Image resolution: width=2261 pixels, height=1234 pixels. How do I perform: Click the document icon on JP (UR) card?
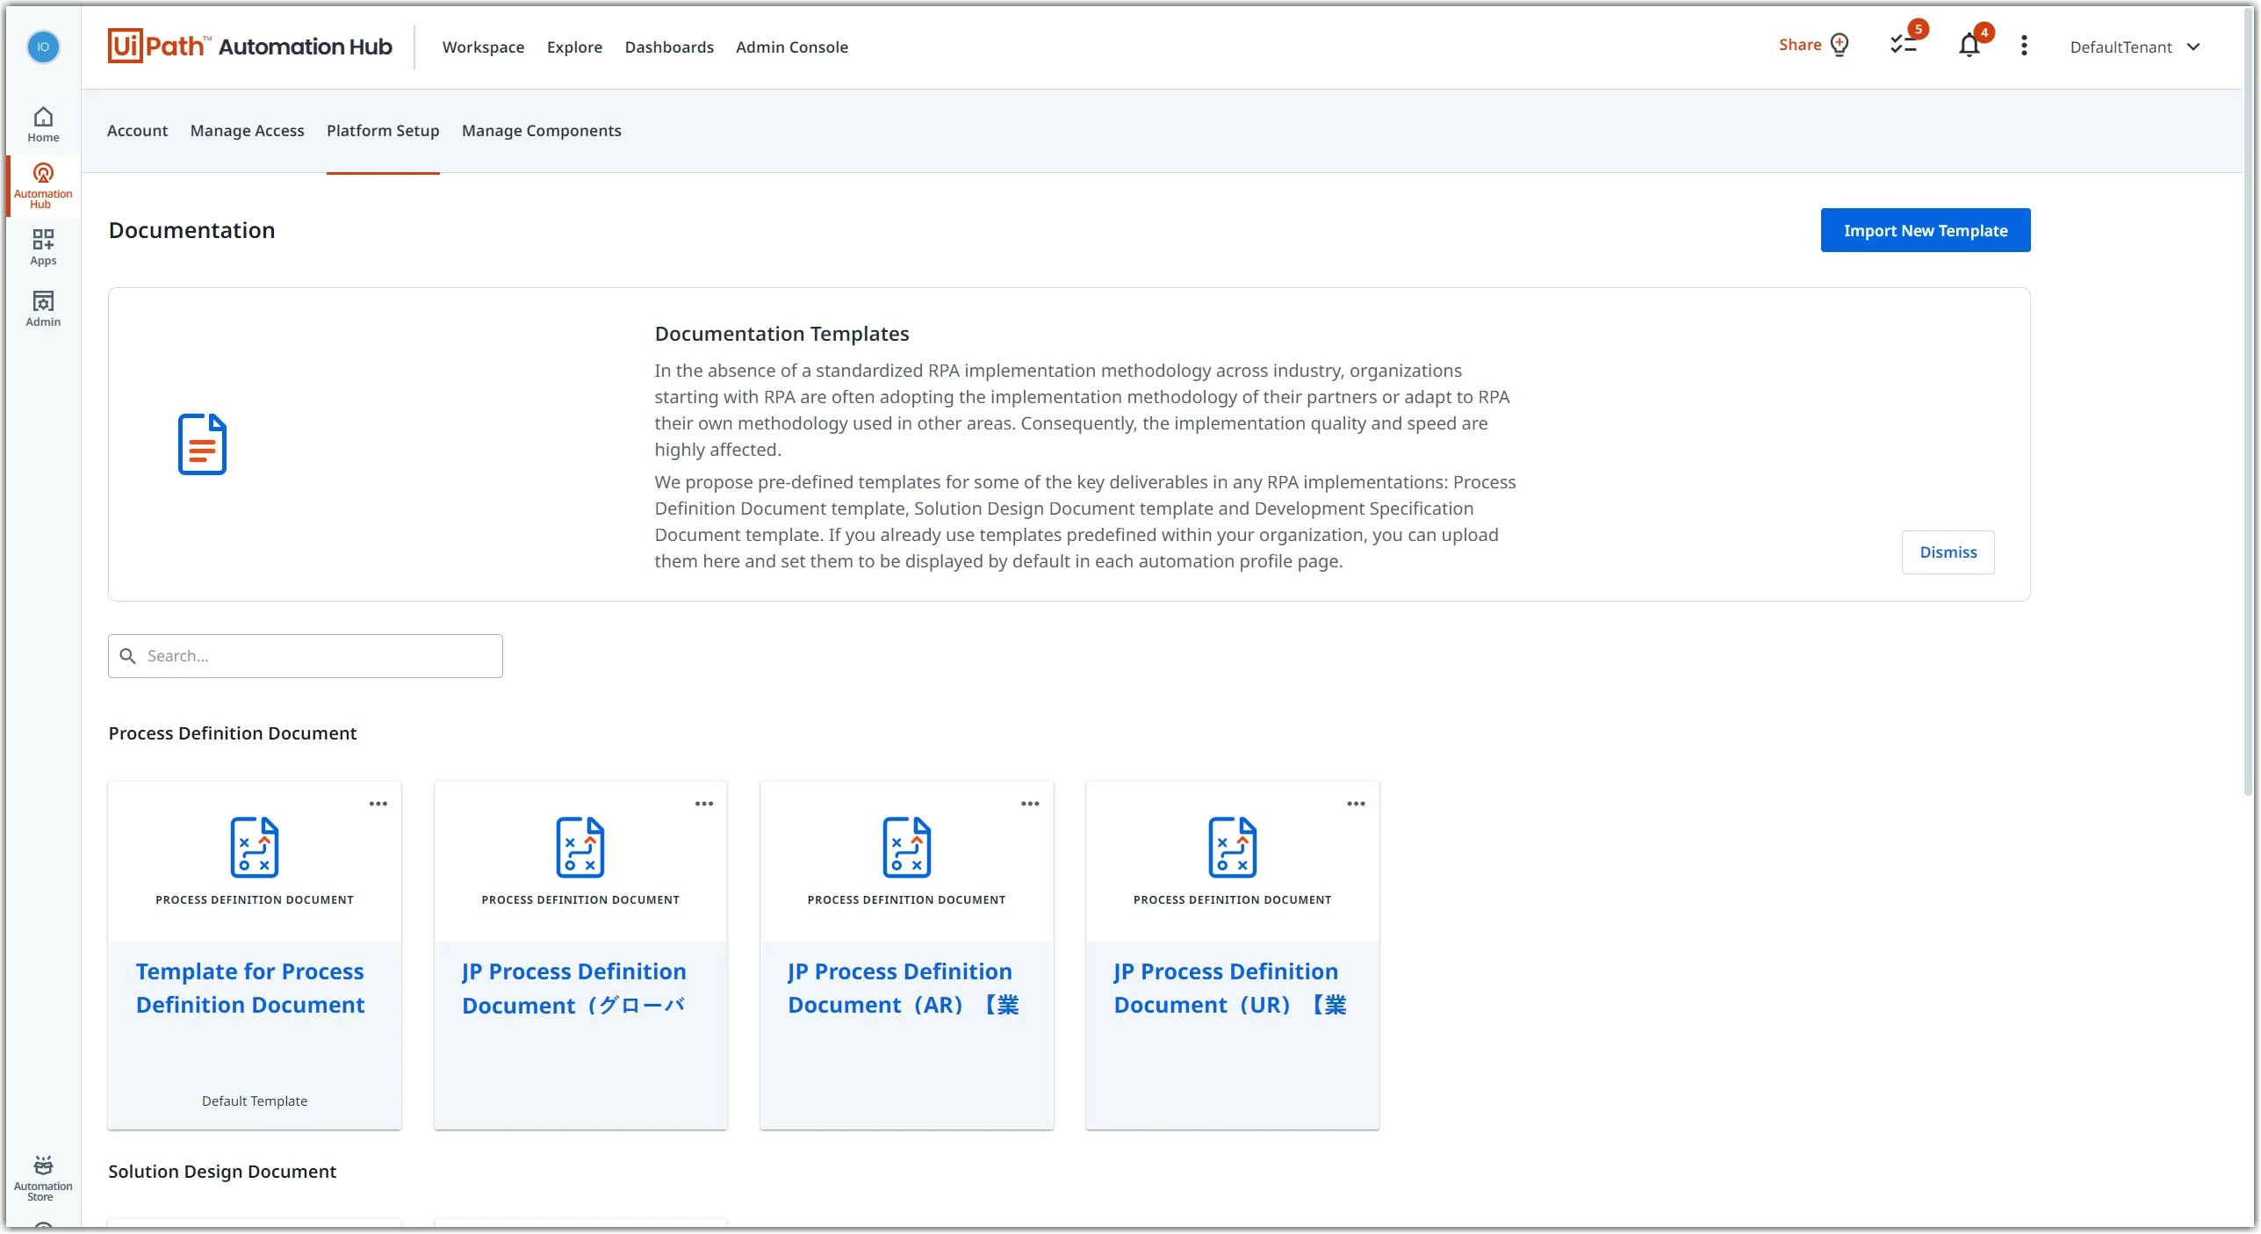tap(1233, 848)
